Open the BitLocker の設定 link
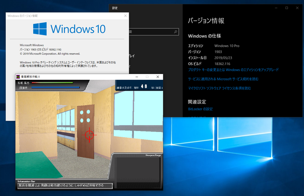This screenshot has width=304, height=196. click(200, 109)
